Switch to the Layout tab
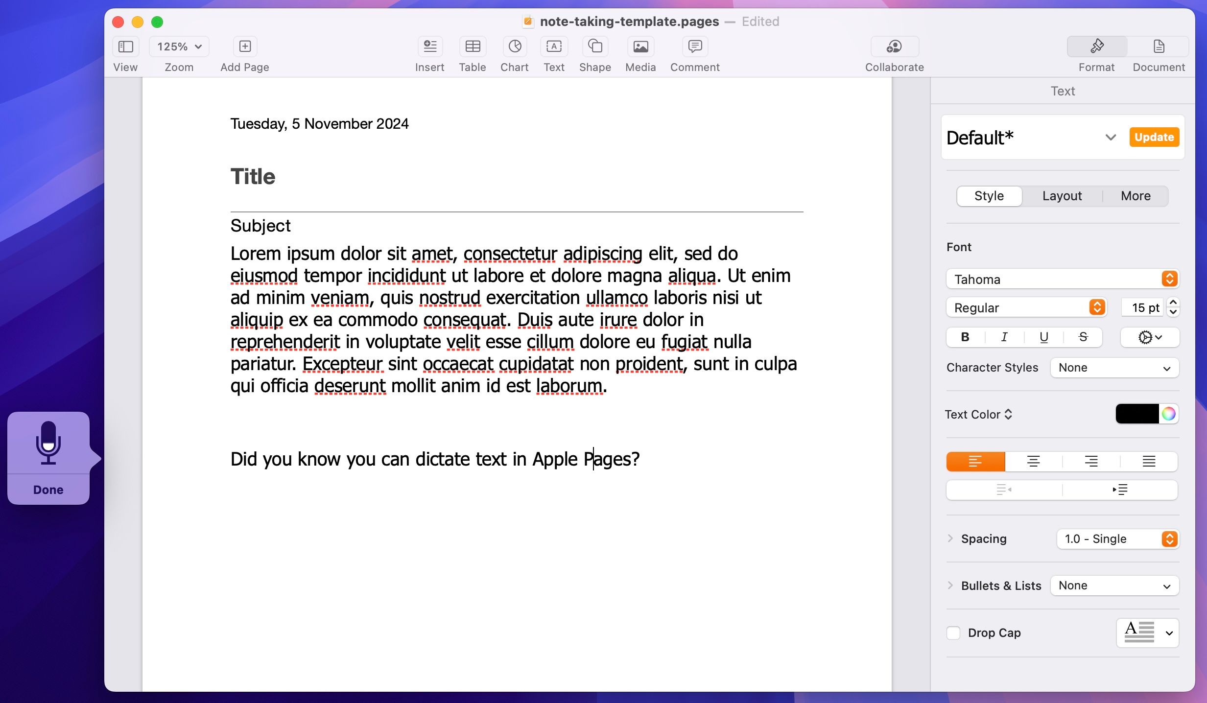1207x703 pixels. point(1062,196)
